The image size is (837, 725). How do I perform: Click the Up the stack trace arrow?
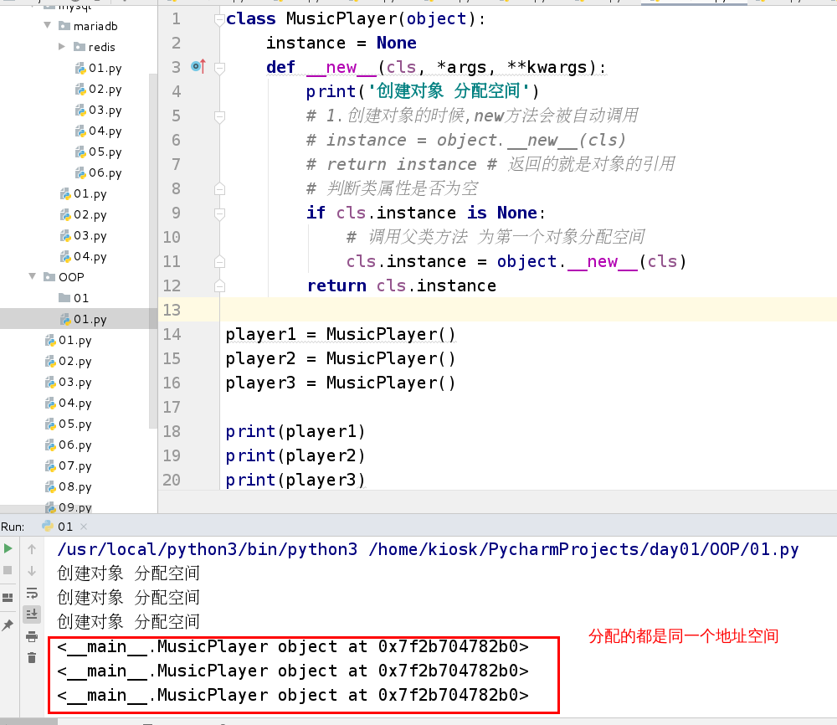[32, 549]
